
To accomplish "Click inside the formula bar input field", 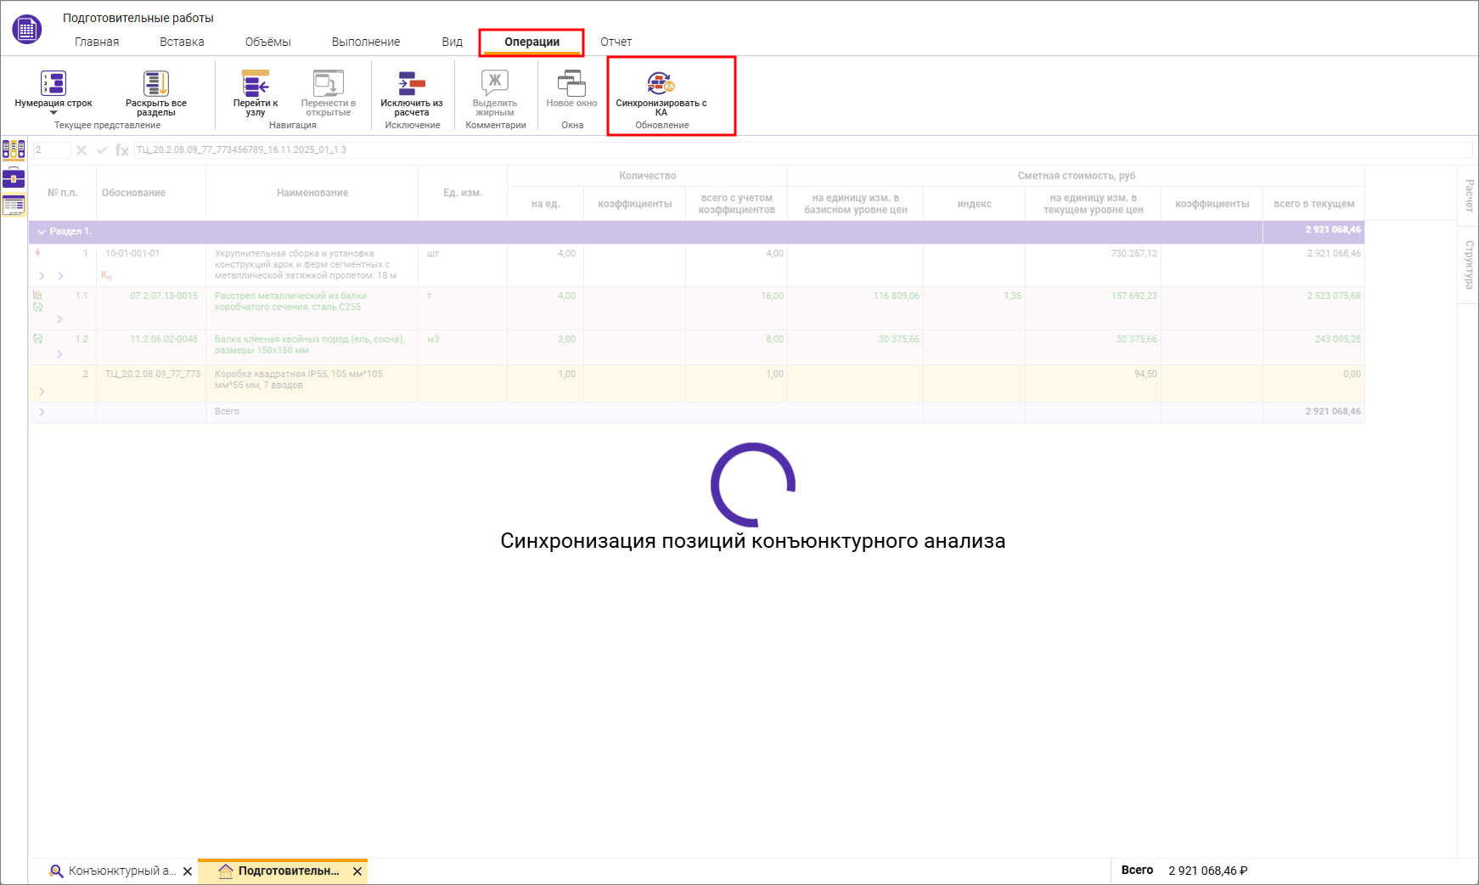I will (x=509, y=149).
